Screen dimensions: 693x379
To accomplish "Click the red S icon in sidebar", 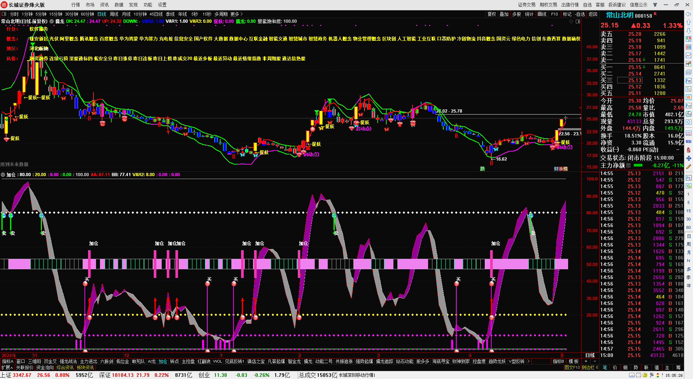I will click(689, 150).
